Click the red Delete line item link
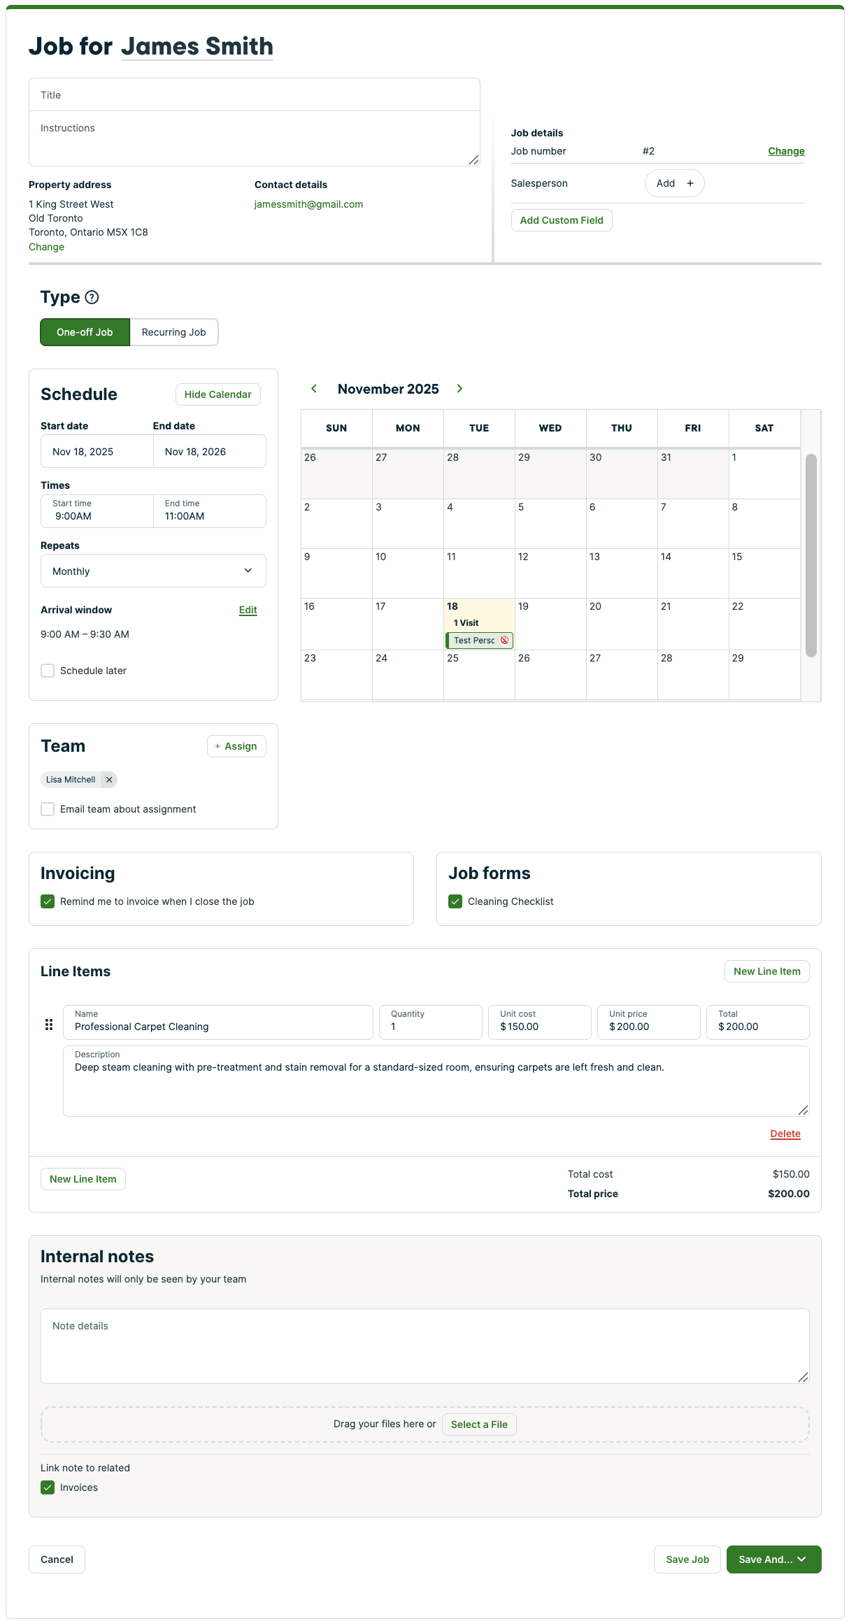849x1621 pixels. pos(785,1134)
